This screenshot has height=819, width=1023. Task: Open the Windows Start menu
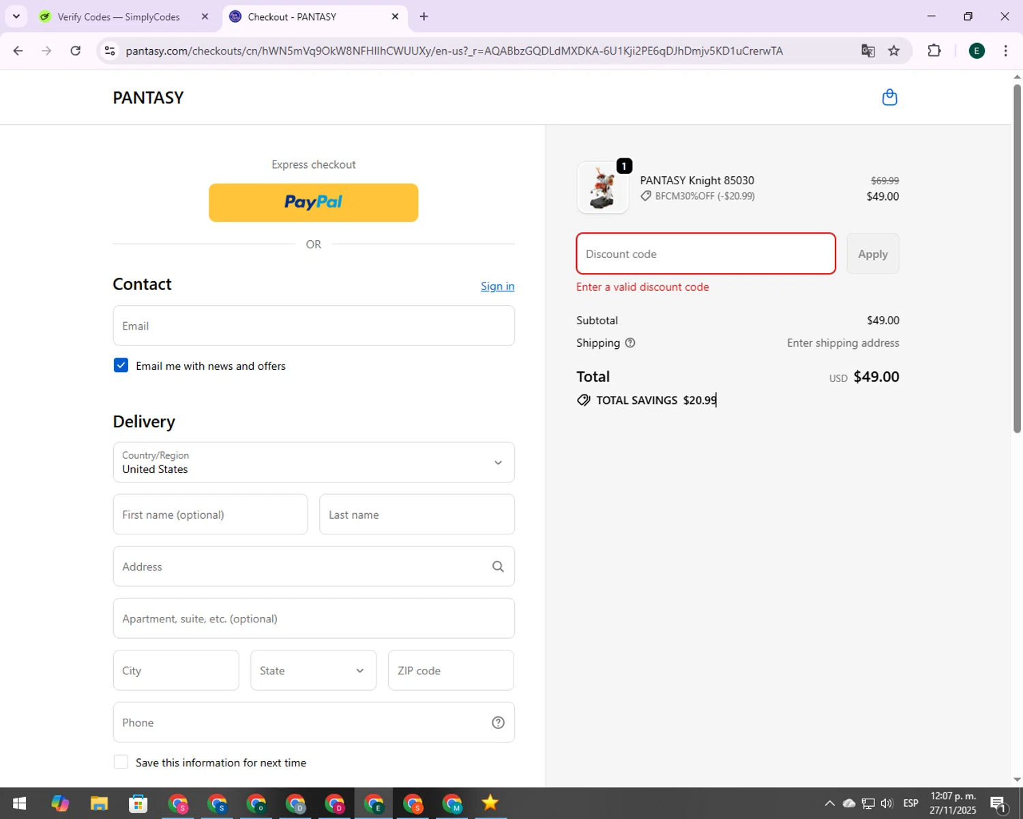tap(19, 803)
